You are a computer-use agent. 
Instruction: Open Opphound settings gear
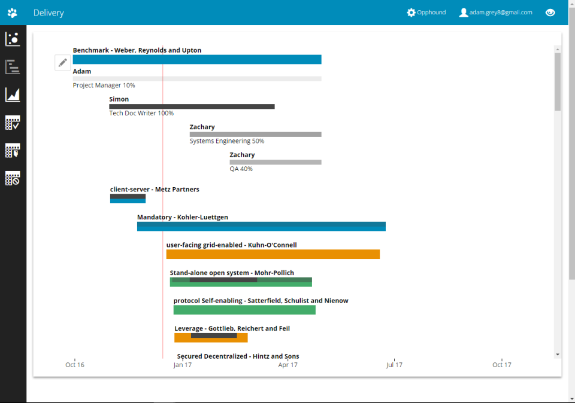(x=411, y=13)
